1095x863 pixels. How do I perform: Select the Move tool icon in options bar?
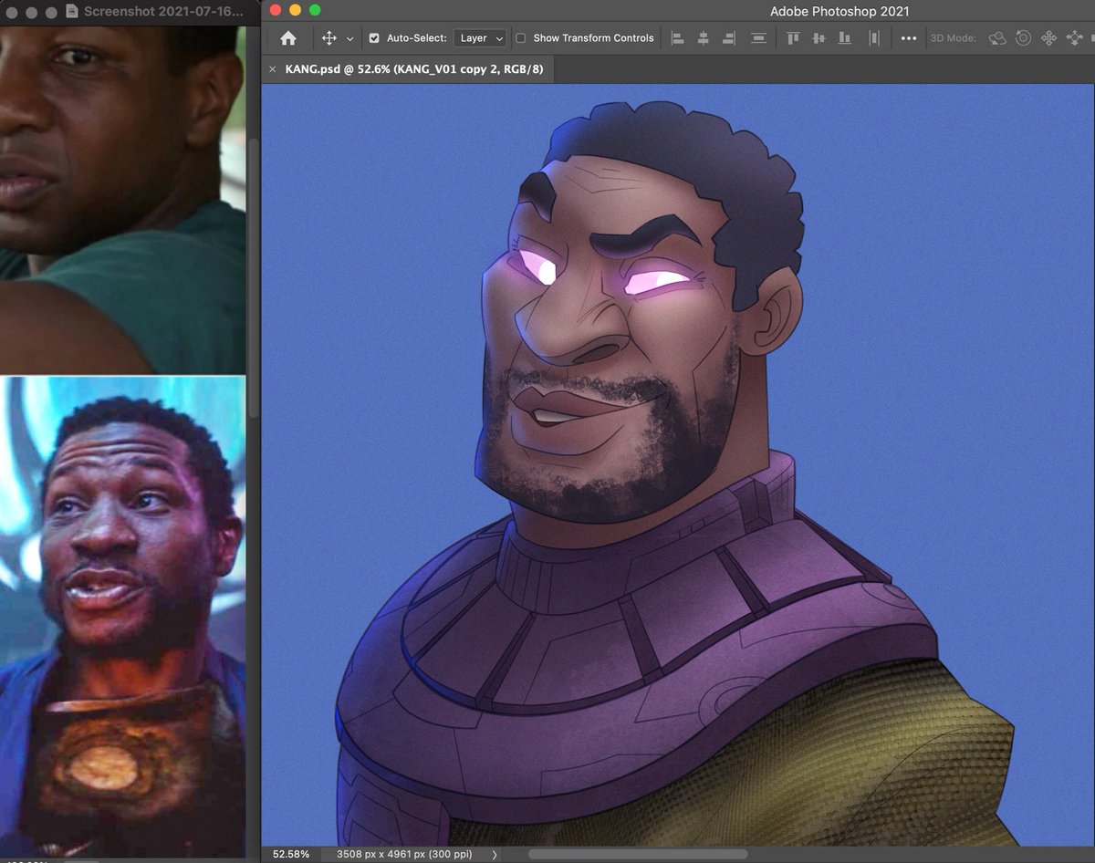coord(329,38)
